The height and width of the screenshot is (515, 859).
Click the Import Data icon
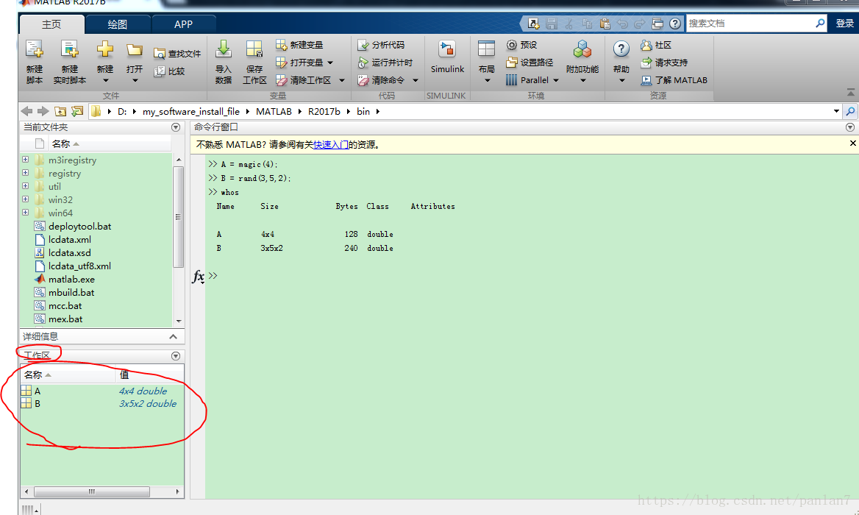224,51
